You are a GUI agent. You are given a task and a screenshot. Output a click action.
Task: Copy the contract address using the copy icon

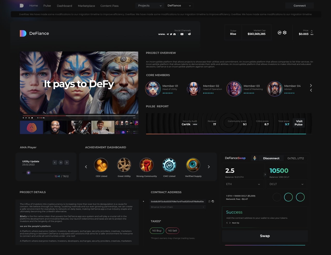(x=209, y=201)
